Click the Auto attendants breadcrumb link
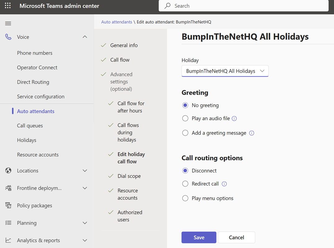The height and width of the screenshot is (248, 334). tap(116, 22)
